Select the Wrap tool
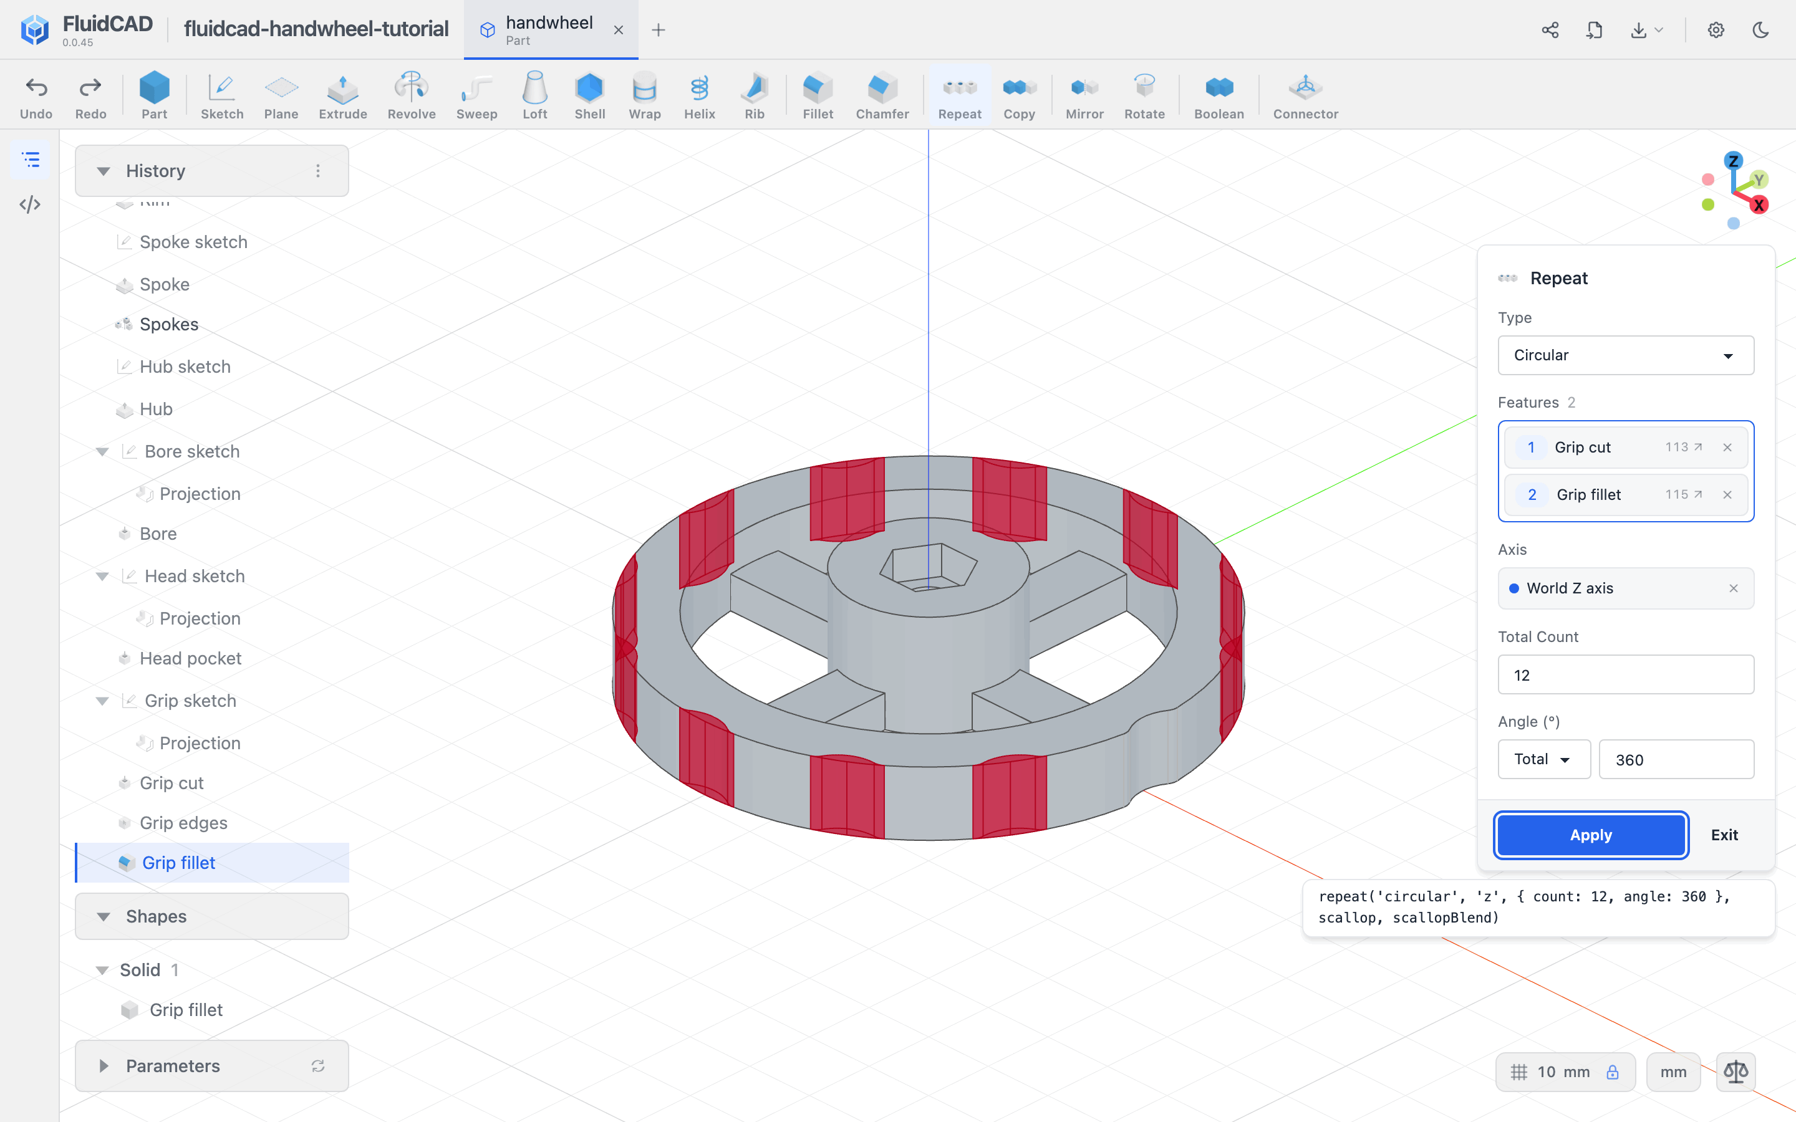Screen dimensions: 1796x1122 point(644,96)
